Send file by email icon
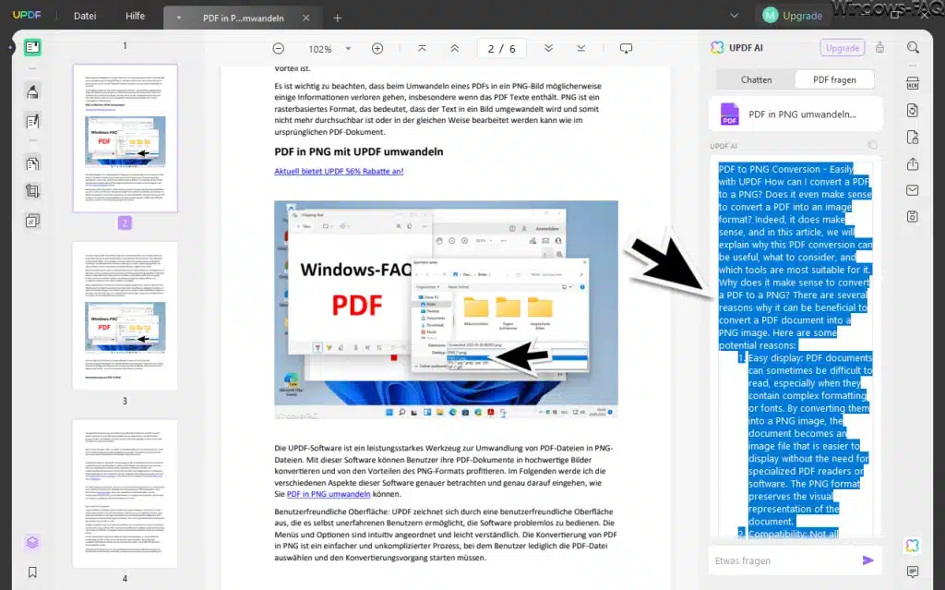945x590 pixels. click(x=913, y=190)
